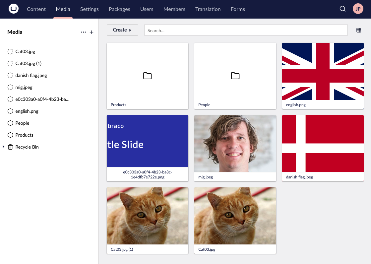The height and width of the screenshot is (264, 371).
Task: Click the search magnifier in the top bar
Action: pyautogui.click(x=342, y=9)
